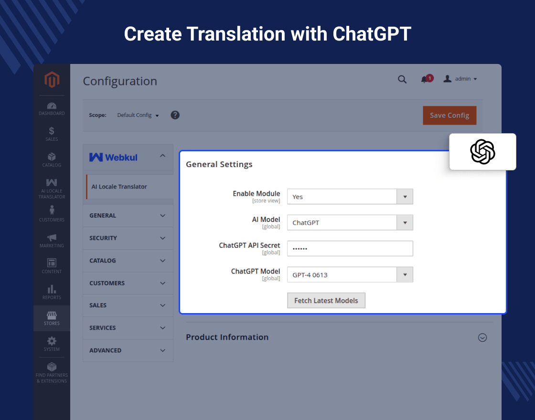
Task: Click the help question mark icon
Action: pos(175,115)
